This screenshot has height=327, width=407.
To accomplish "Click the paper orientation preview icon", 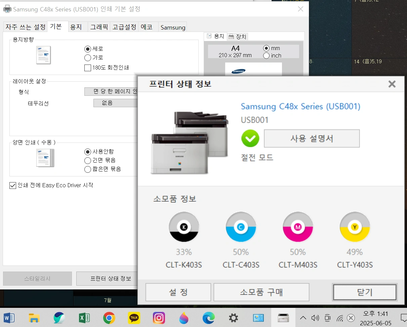I will pyautogui.click(x=43, y=55).
